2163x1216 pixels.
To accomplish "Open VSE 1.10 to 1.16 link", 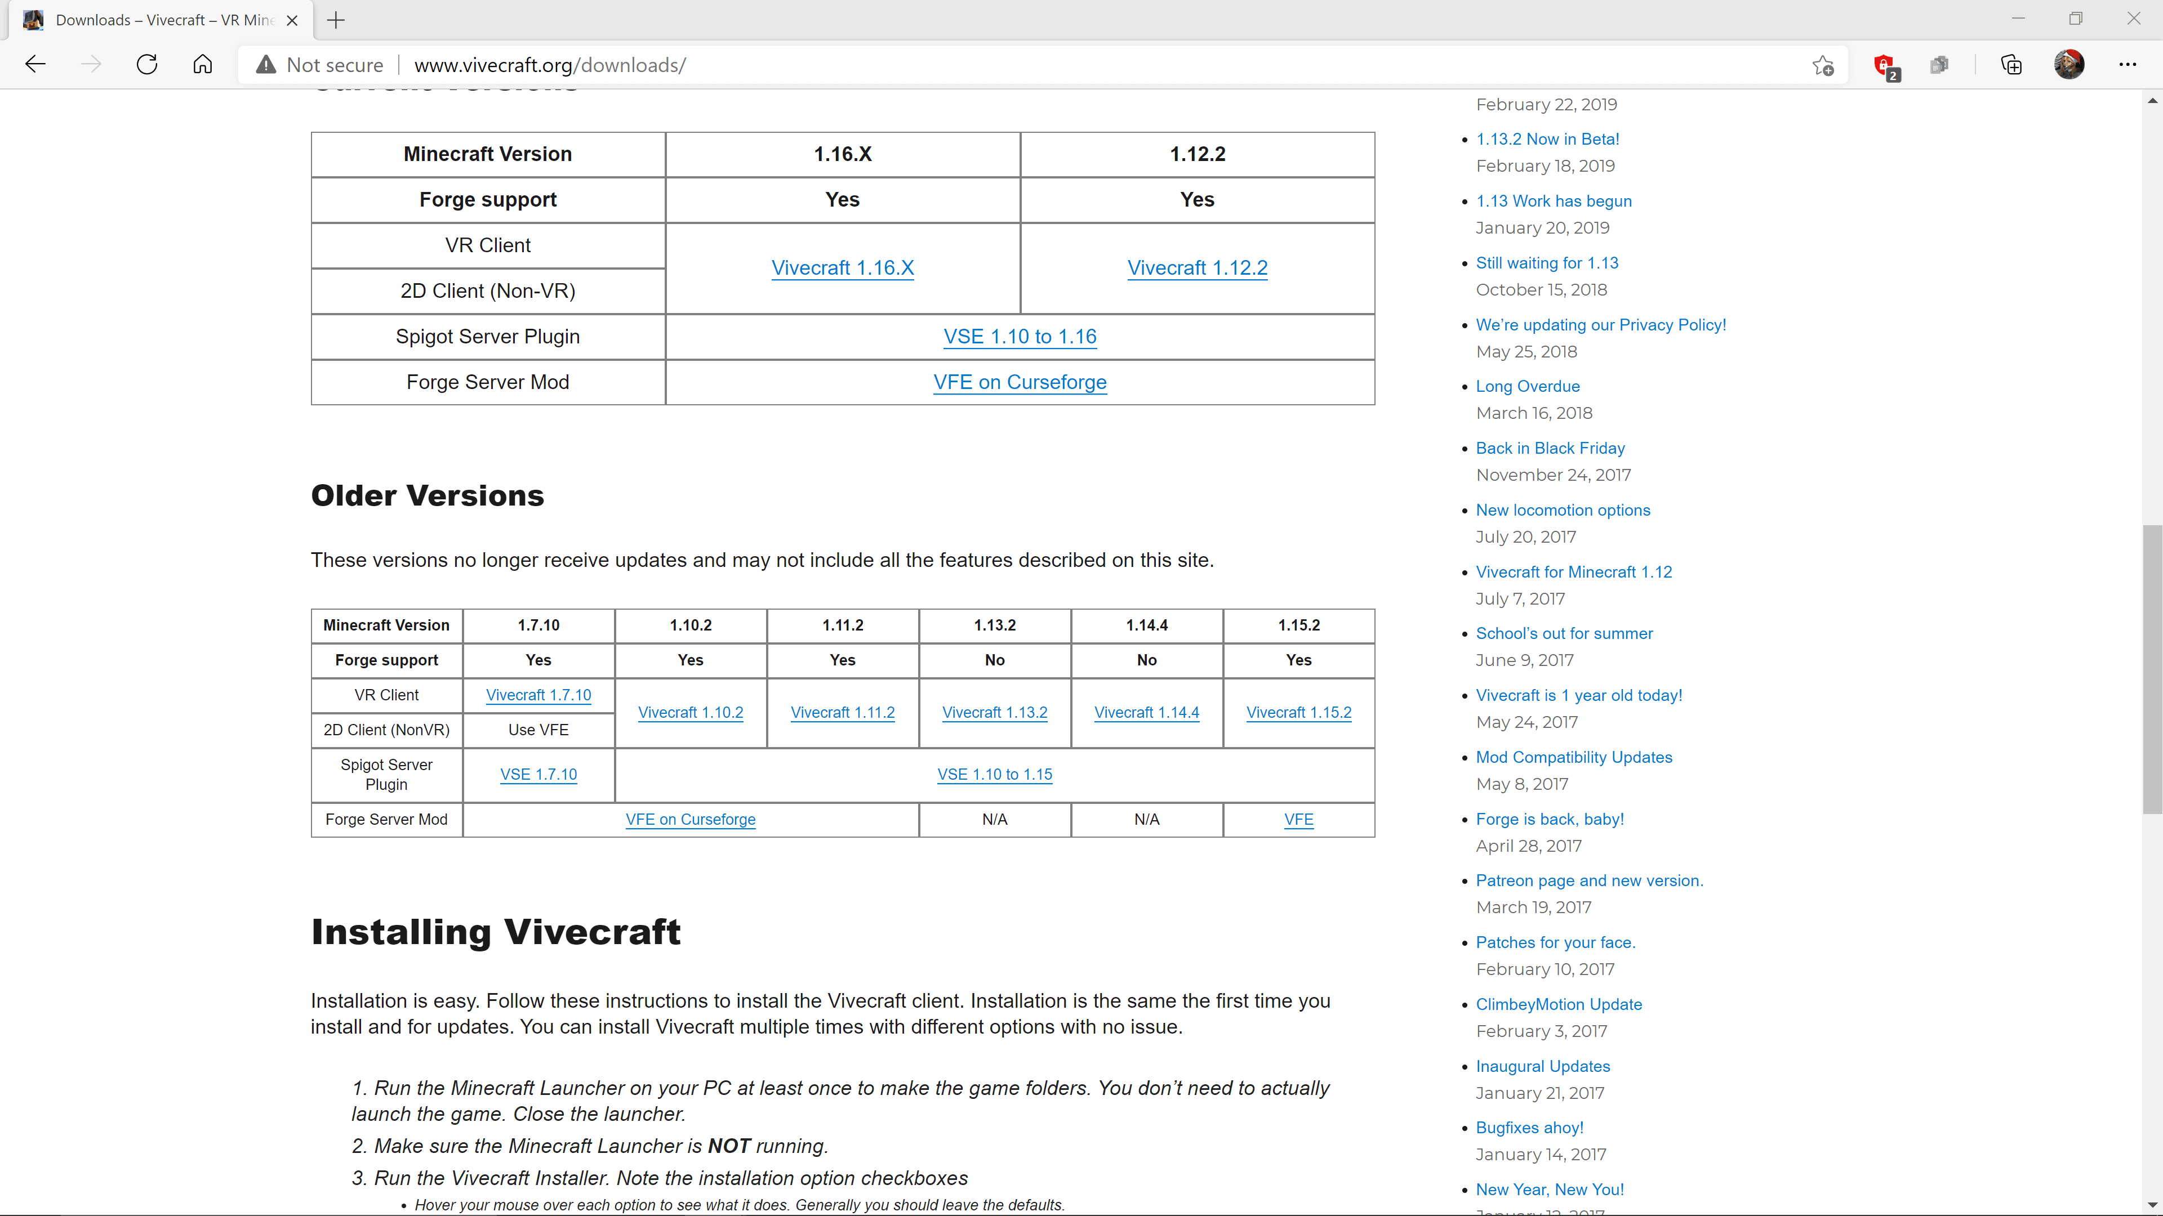I will point(1020,337).
